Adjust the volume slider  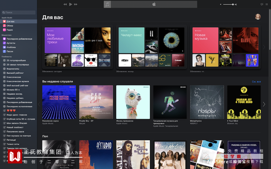tap(228, 5)
